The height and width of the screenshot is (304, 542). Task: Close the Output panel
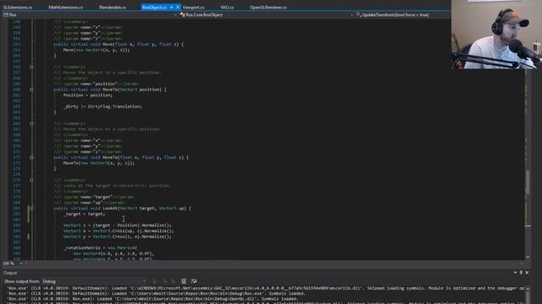(x=527, y=273)
